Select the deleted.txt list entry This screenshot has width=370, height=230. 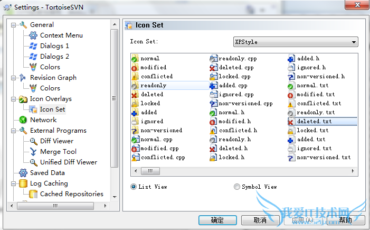point(322,121)
